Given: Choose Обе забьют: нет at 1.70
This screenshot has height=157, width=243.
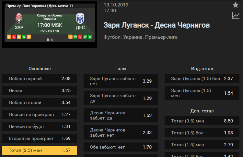Looking at the screenshot, I should click(121, 147).
